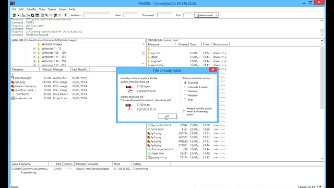Sort local list by Filetype column header

click(x=61, y=69)
